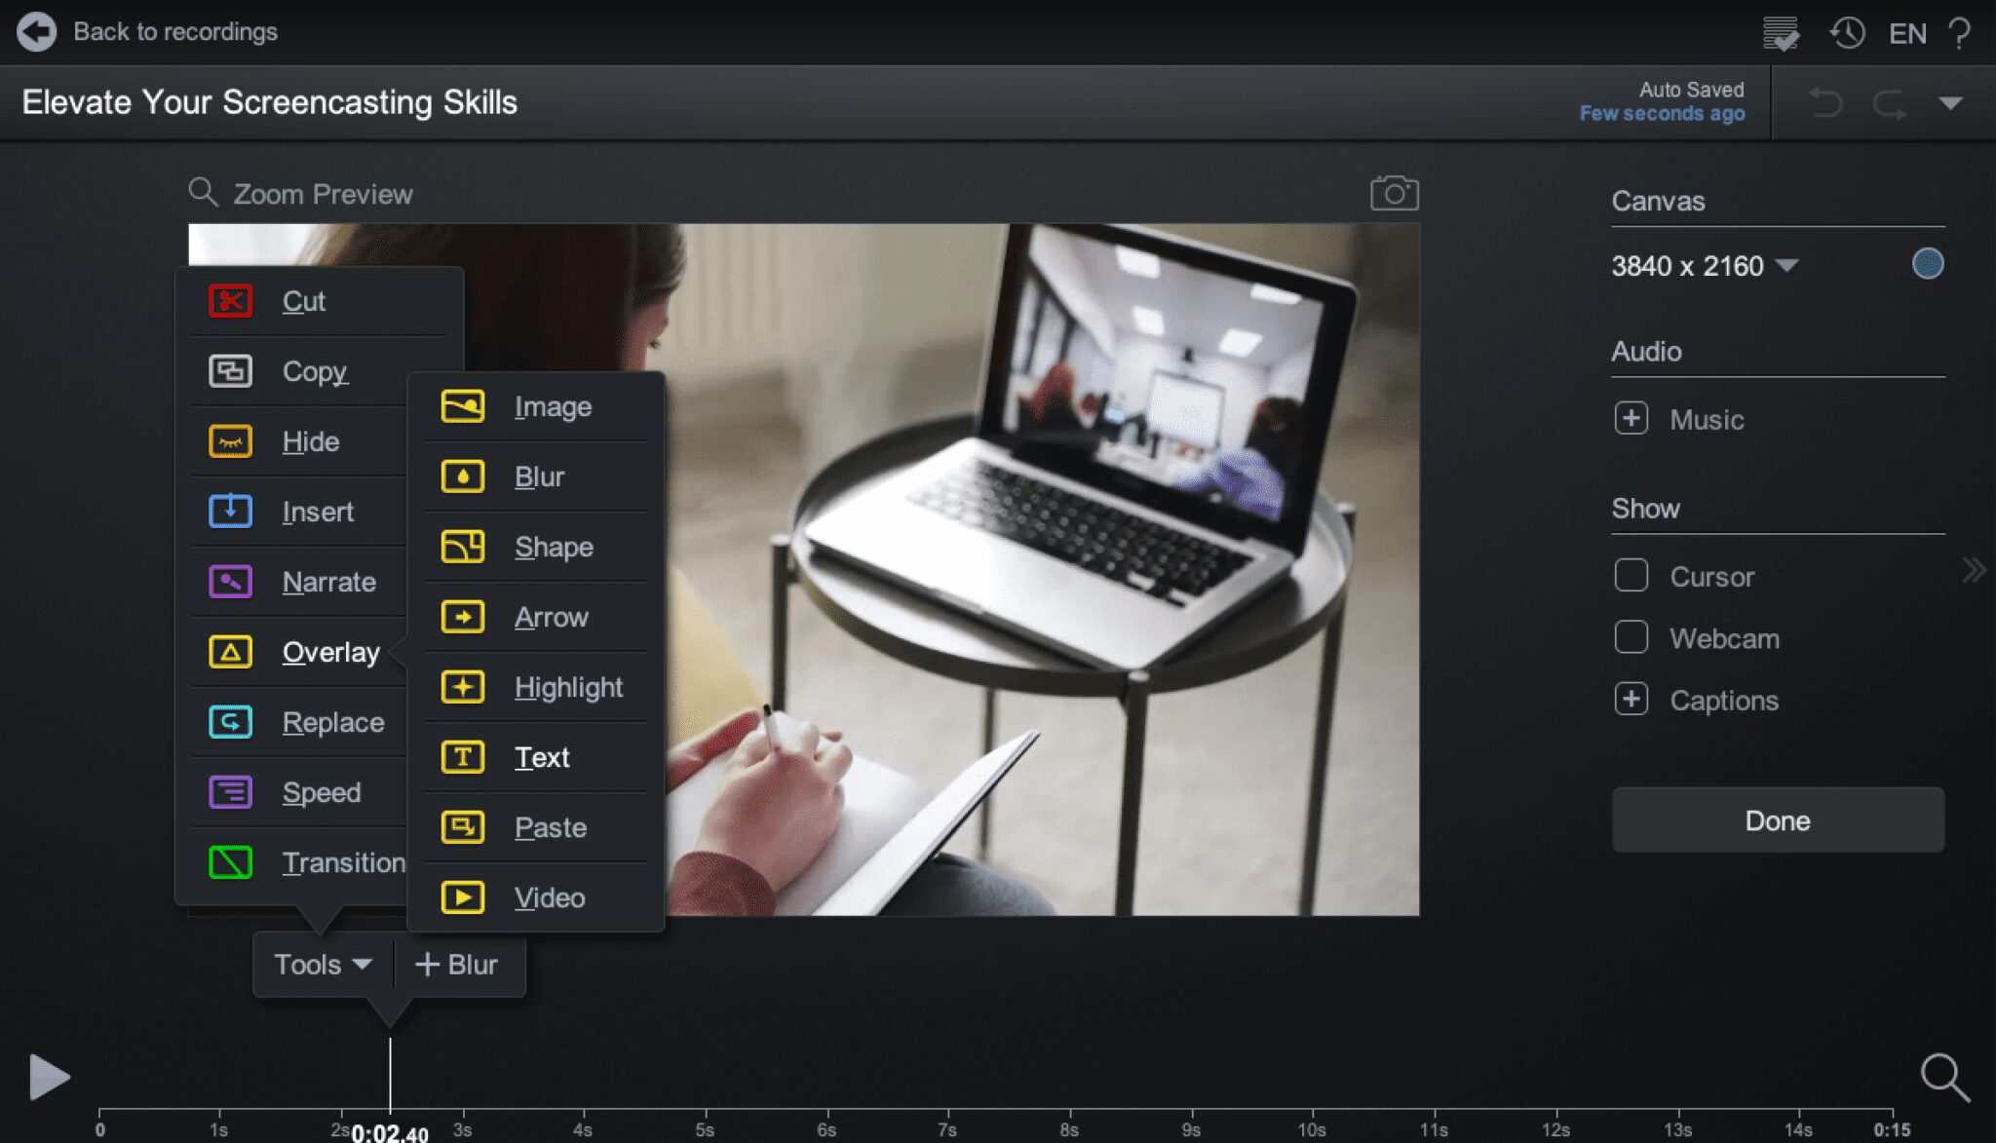
Task: Select the Narrate tool
Action: [327, 581]
